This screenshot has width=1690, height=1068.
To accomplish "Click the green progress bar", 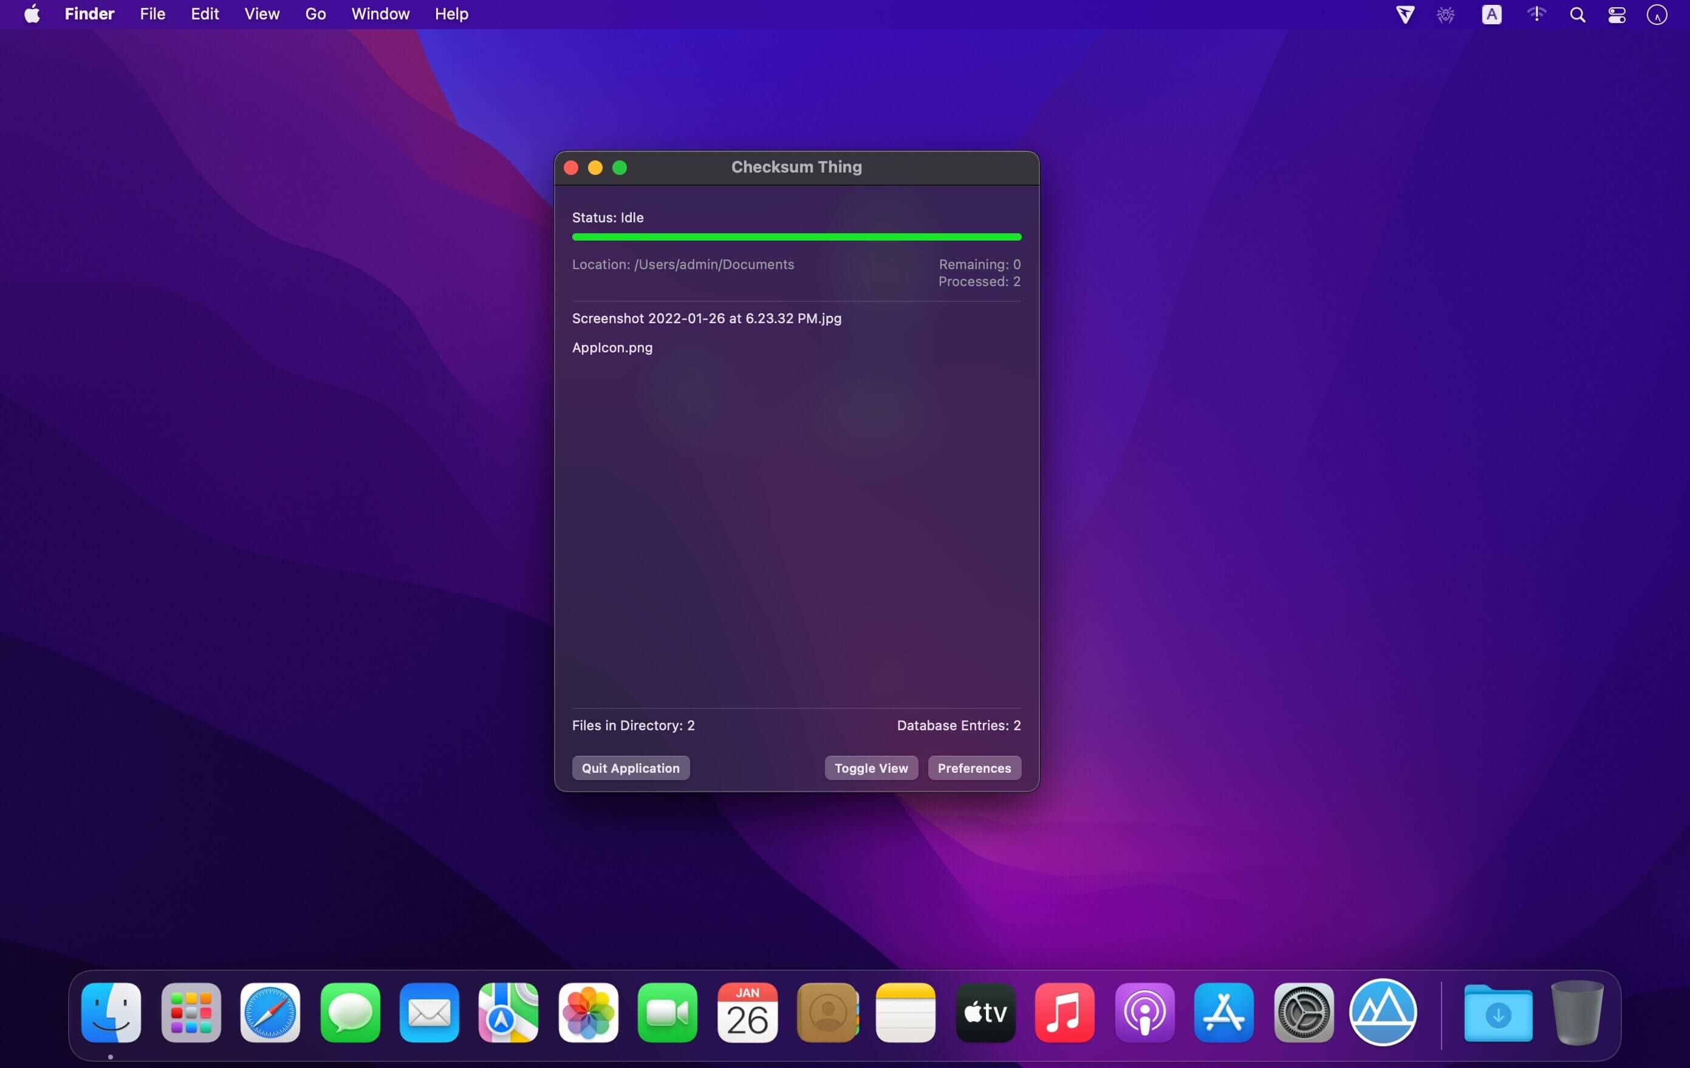I will (796, 237).
